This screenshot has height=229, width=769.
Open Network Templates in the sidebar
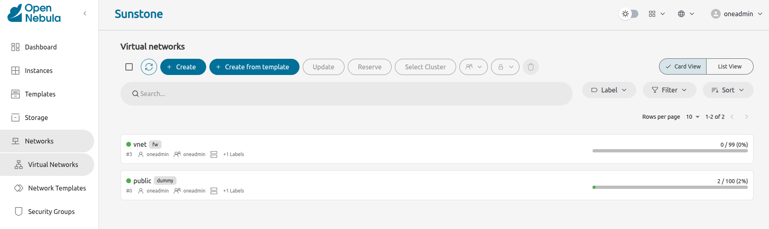point(57,188)
